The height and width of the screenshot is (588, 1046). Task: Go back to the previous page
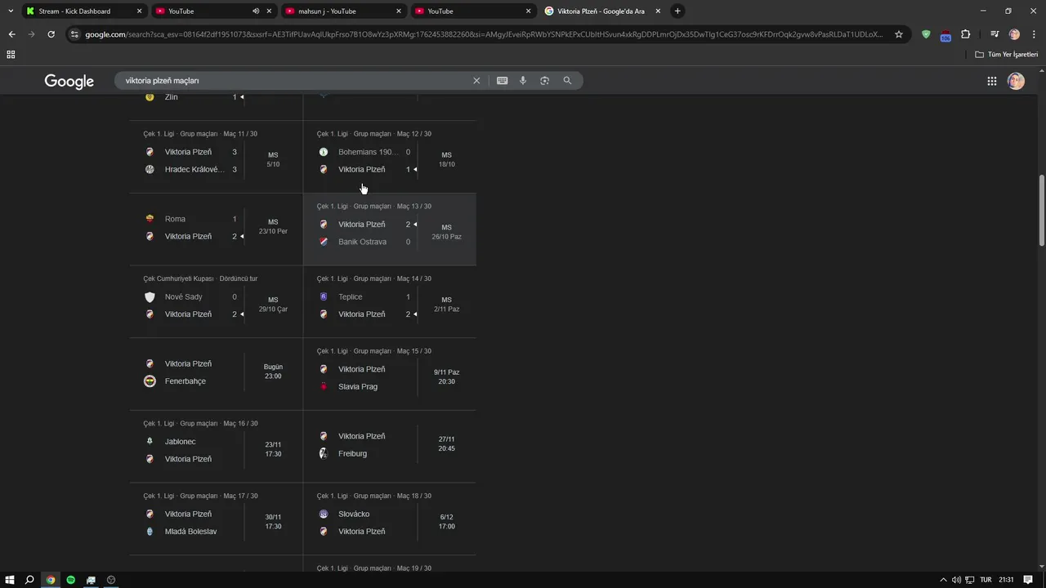tap(11, 34)
